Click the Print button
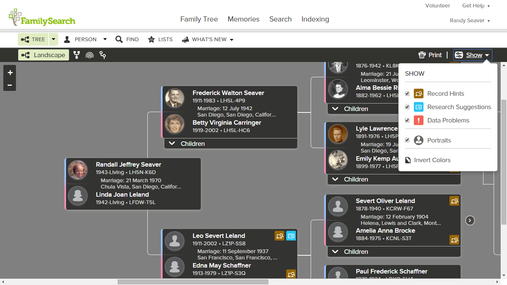Viewport: 507px width, 285px height. pos(430,55)
